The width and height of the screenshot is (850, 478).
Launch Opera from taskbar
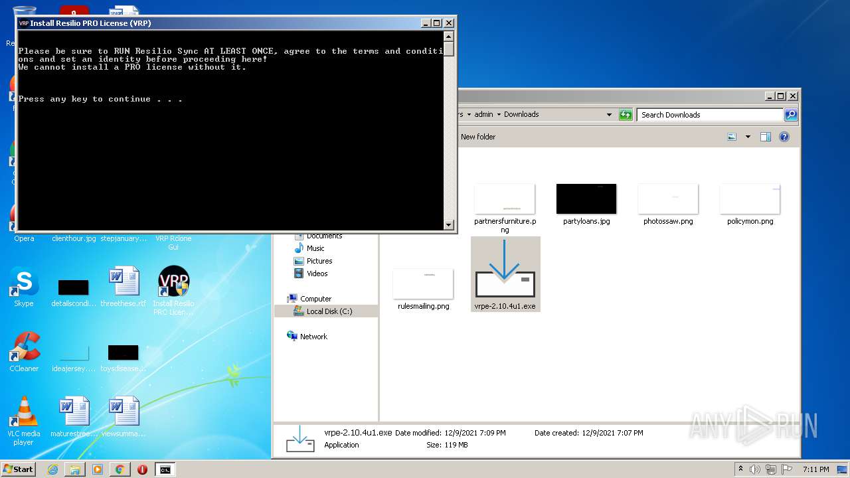142,469
